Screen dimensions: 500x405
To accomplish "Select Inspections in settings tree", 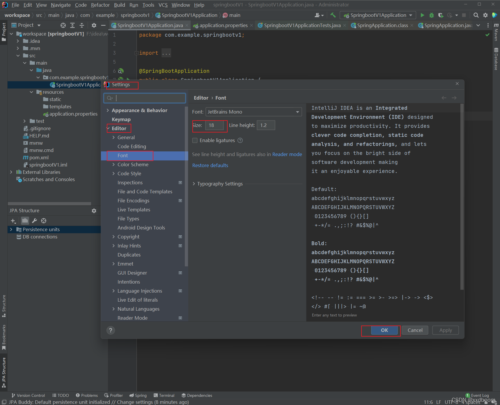I will (x=130, y=183).
